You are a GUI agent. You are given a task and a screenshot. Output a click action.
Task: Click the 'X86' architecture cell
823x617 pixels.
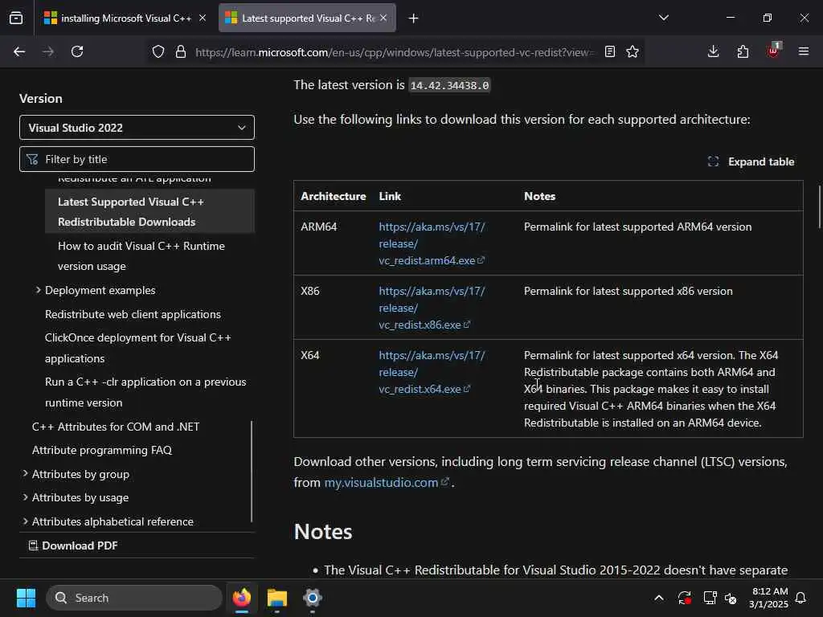point(309,291)
